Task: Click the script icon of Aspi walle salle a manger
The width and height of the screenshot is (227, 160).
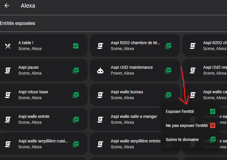Action: coord(100,120)
